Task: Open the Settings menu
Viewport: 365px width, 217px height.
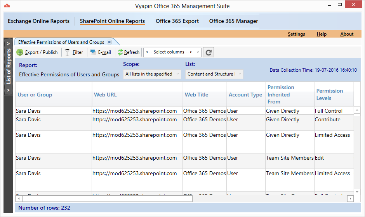Action: point(296,34)
